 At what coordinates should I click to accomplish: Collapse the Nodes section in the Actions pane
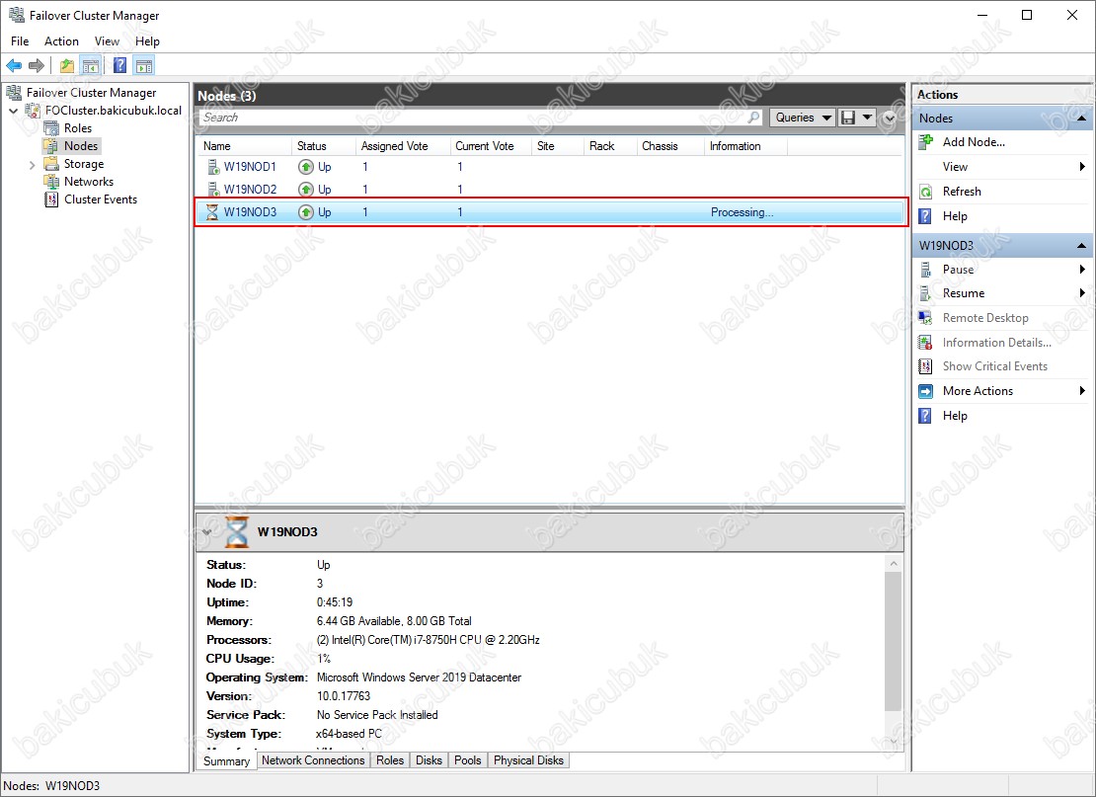coord(1081,119)
